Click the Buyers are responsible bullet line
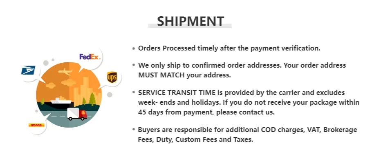 (247, 130)
